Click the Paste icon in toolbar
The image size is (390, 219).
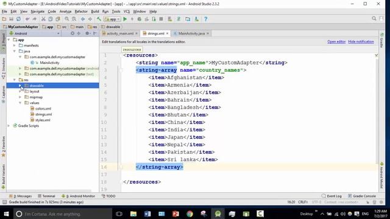point(58,19)
